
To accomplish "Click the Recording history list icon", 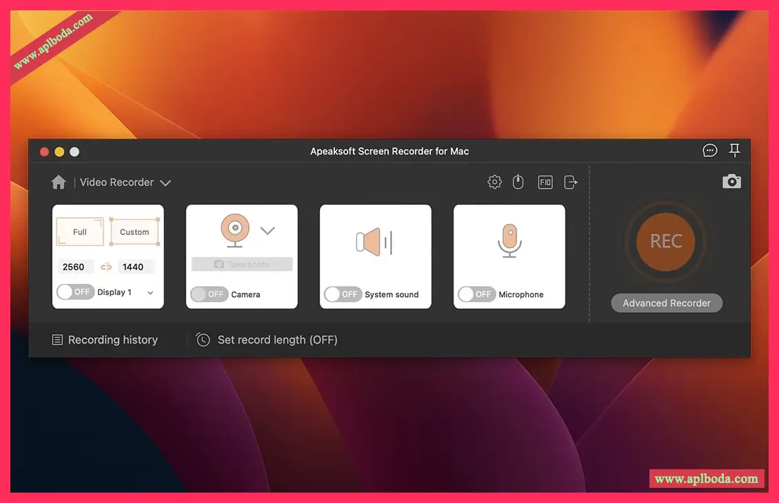I will [57, 340].
